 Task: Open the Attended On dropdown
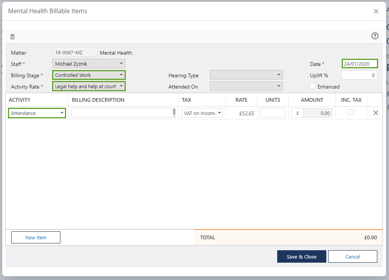(x=246, y=86)
